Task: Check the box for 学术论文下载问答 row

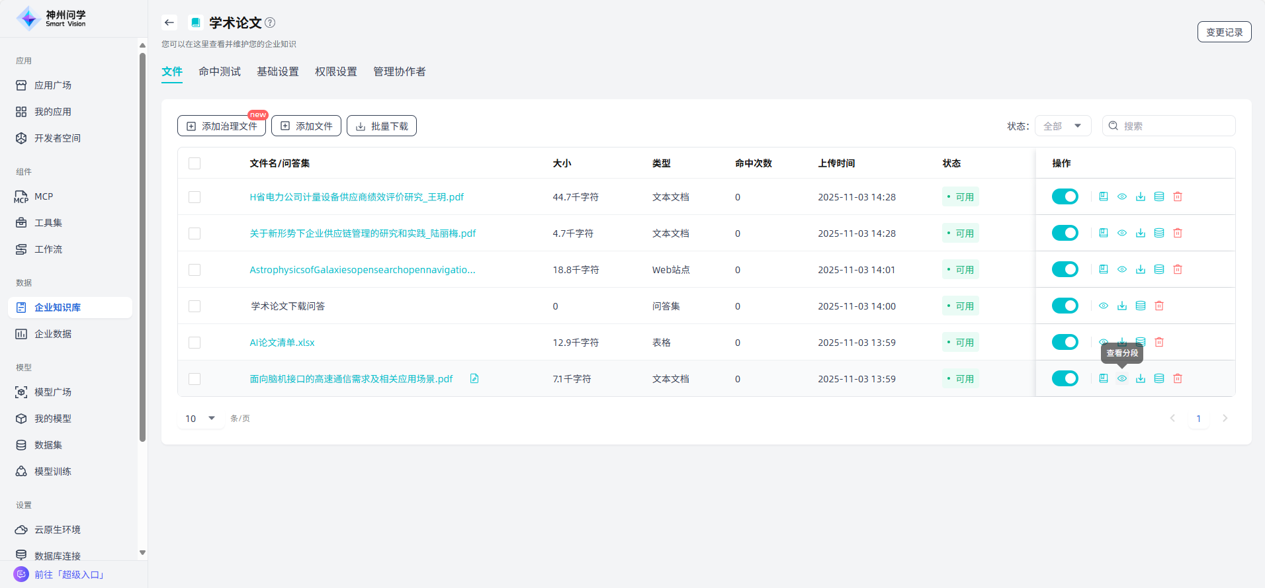Action: 195,306
